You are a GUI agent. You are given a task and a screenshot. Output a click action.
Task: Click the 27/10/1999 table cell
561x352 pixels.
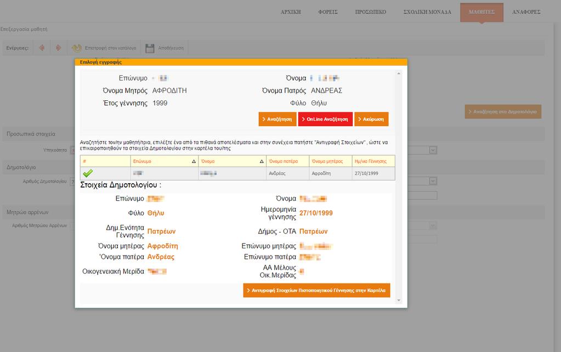pos(373,173)
